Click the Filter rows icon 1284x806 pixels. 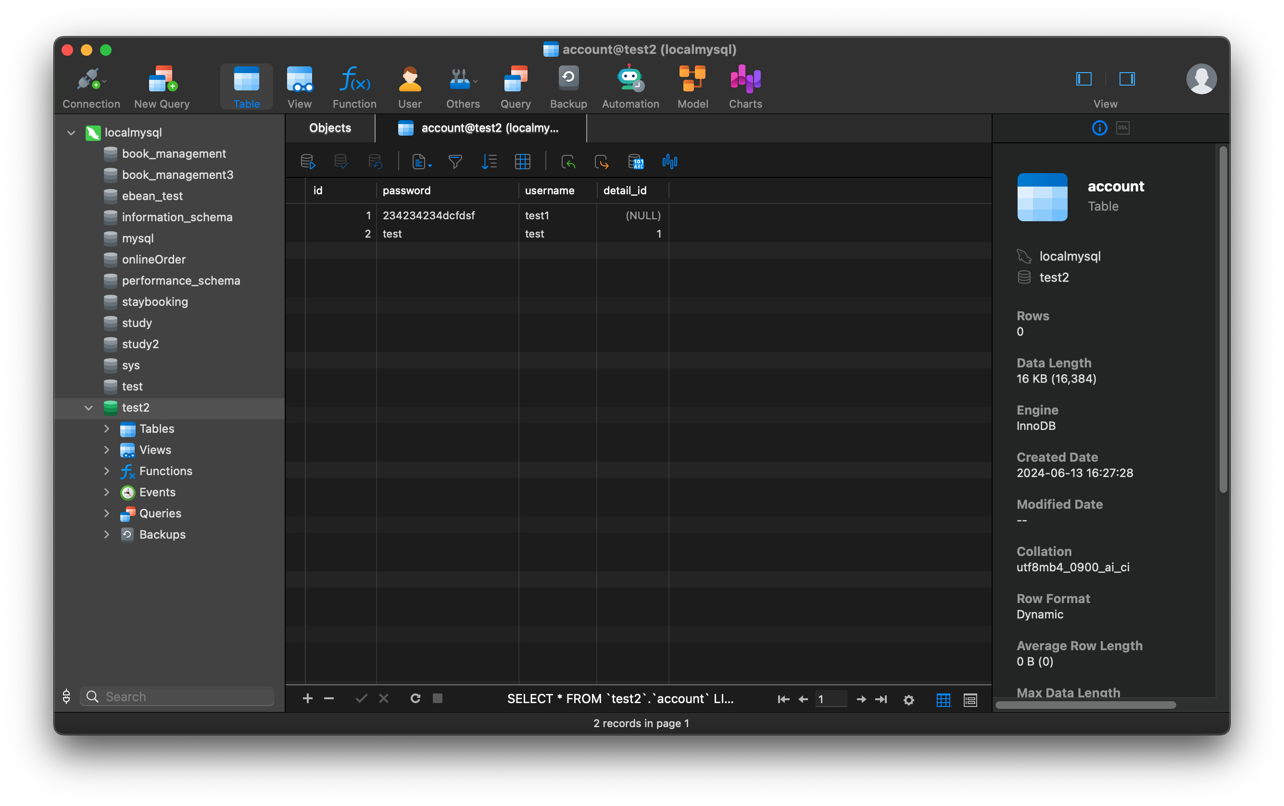pos(456,163)
